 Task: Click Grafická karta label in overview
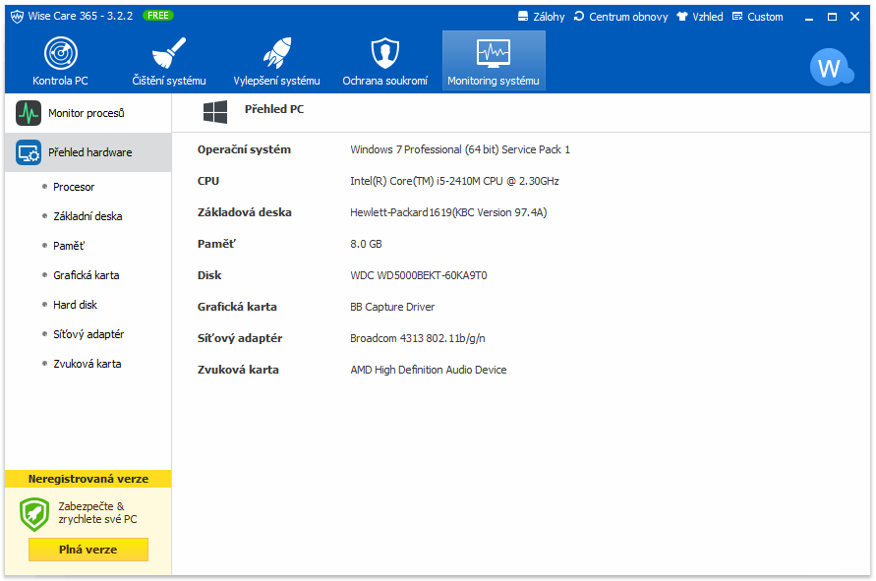click(237, 307)
